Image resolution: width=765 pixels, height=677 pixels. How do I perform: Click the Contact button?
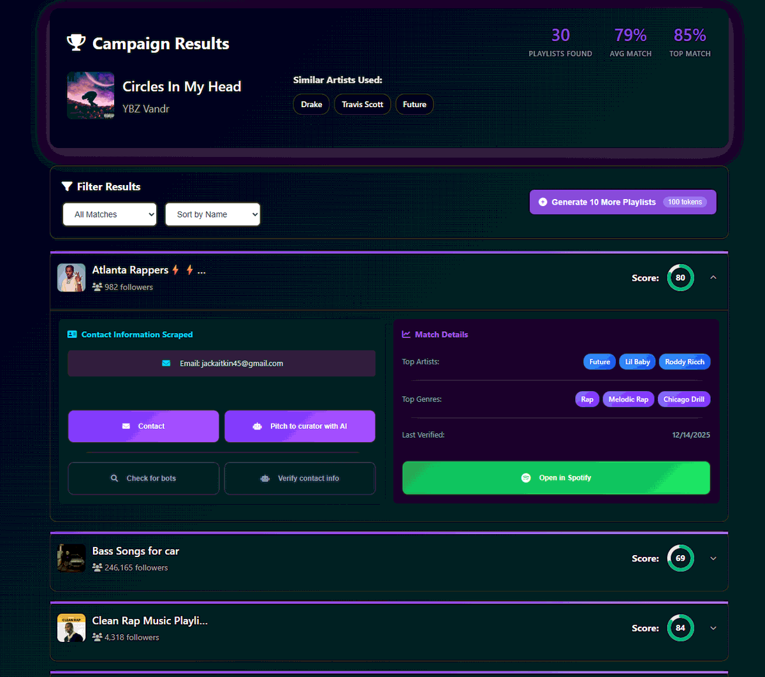click(143, 426)
